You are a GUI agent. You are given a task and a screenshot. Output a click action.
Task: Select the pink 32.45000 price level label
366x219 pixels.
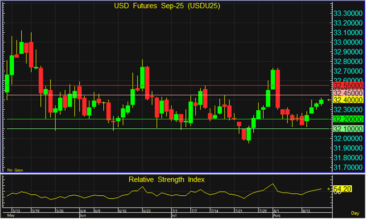pyautogui.click(x=347, y=93)
